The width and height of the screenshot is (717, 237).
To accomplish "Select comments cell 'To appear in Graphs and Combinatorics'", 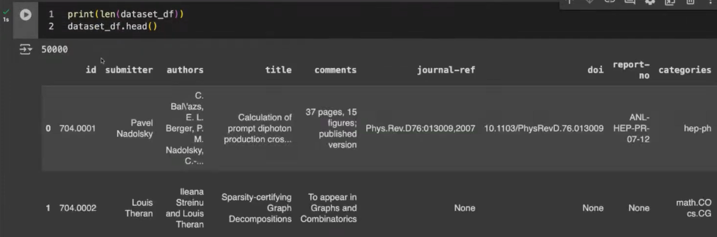I will (x=329, y=208).
